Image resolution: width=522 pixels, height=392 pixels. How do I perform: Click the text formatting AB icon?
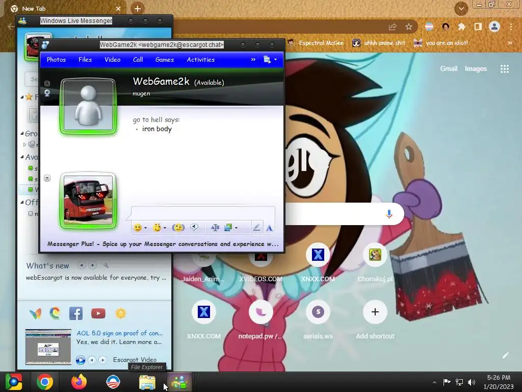215,228
